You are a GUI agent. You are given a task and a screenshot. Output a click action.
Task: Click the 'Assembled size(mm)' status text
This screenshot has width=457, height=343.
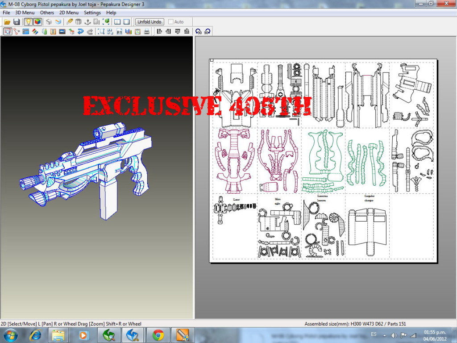[x=355, y=324]
